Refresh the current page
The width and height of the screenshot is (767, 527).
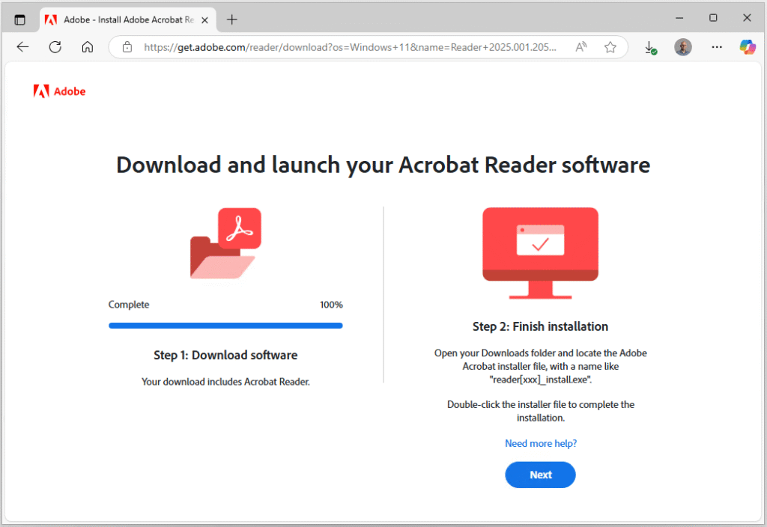click(55, 47)
